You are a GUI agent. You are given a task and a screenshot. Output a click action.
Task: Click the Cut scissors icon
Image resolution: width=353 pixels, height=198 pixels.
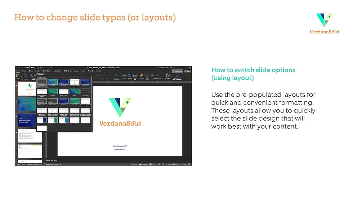(22, 74)
